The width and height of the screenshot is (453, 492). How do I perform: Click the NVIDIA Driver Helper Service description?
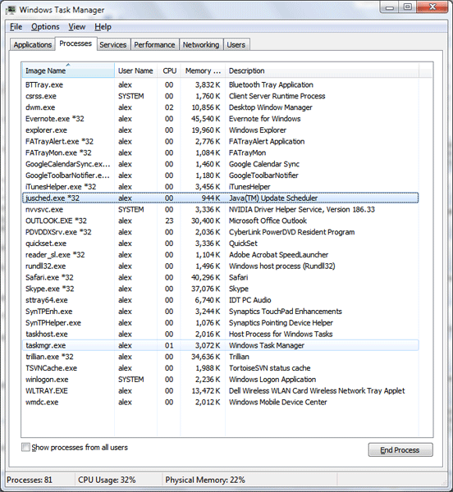point(302,209)
